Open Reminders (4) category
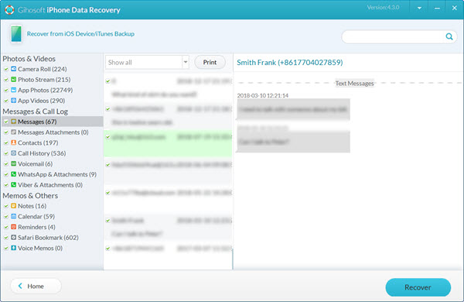Viewport: 464px width, 302px height. 36,227
